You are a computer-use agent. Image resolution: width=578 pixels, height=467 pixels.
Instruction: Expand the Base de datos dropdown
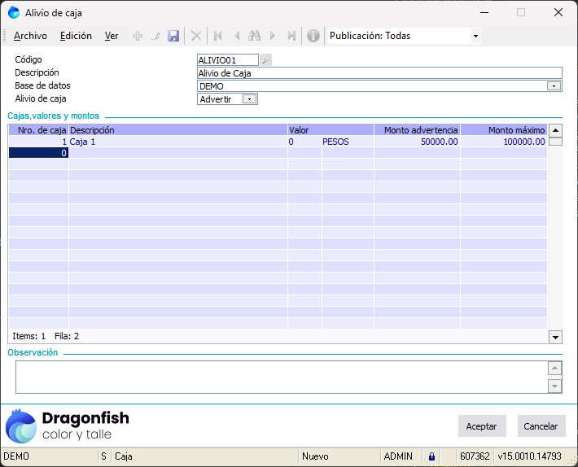[x=554, y=85]
